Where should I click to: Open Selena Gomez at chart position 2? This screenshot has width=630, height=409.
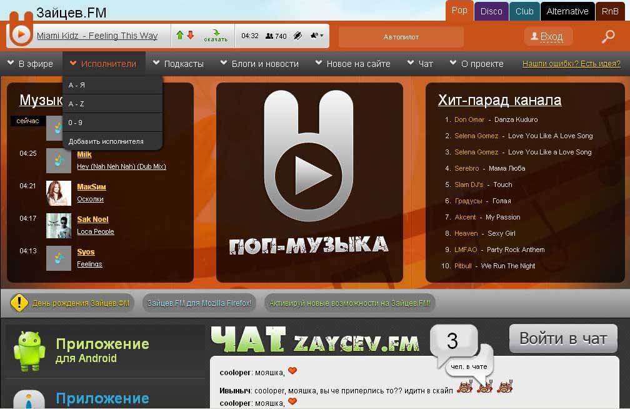tap(476, 136)
